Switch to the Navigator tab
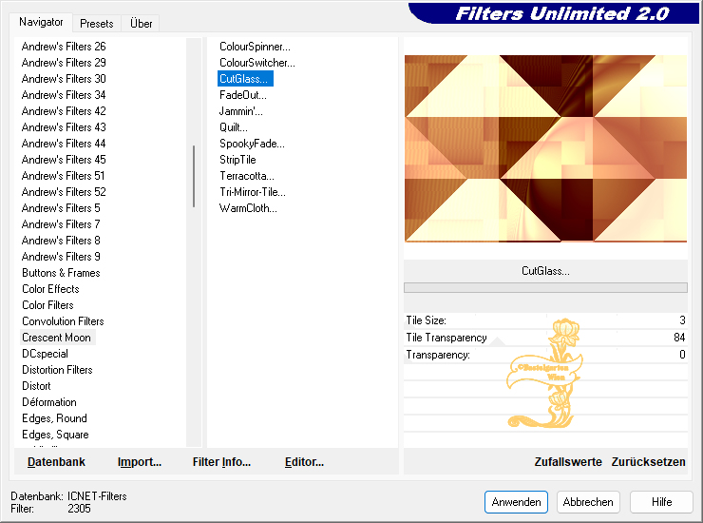Screen dimensions: 703x523 point(41,22)
